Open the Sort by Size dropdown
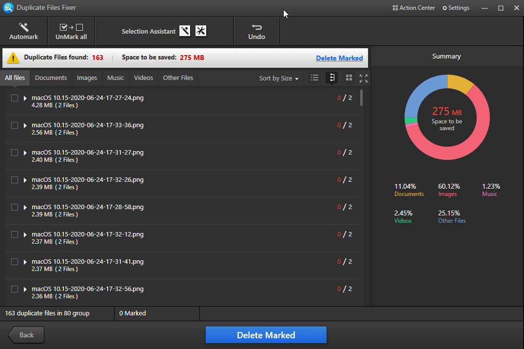 coord(278,78)
